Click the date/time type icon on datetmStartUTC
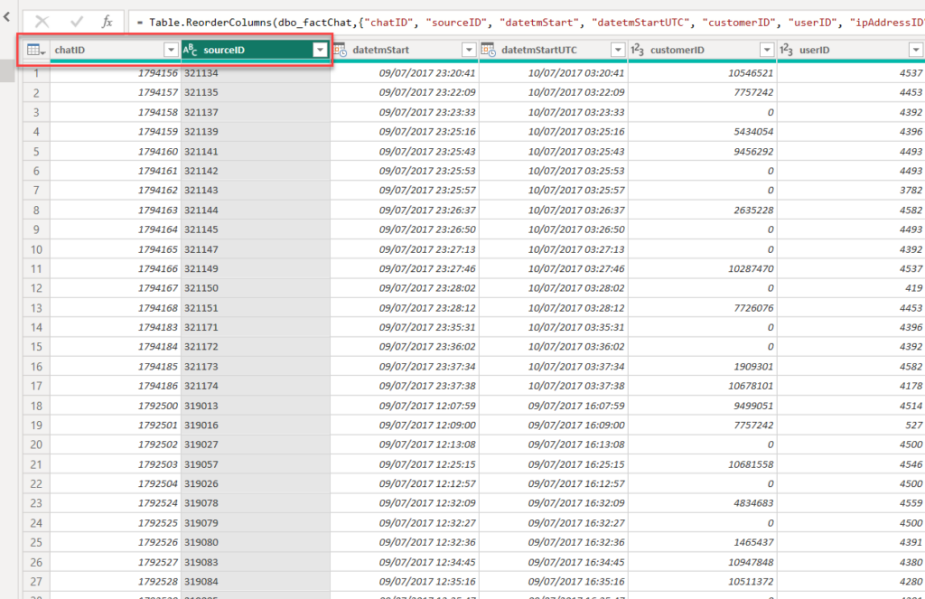Image resolution: width=925 pixels, height=599 pixels. (489, 51)
